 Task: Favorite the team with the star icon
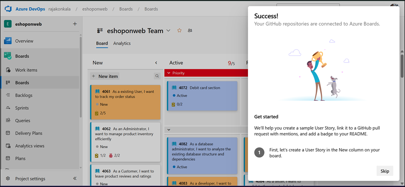[x=179, y=31]
